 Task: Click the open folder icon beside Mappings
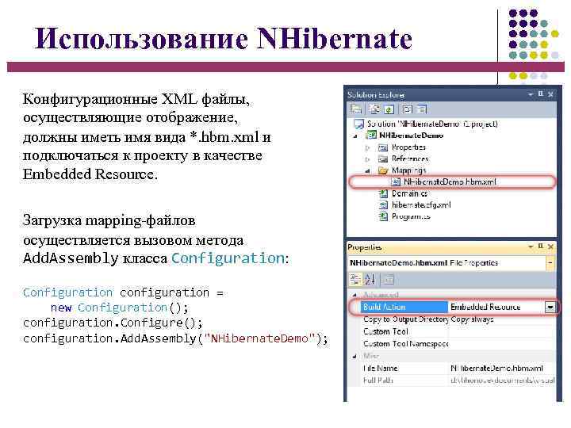pos(383,170)
